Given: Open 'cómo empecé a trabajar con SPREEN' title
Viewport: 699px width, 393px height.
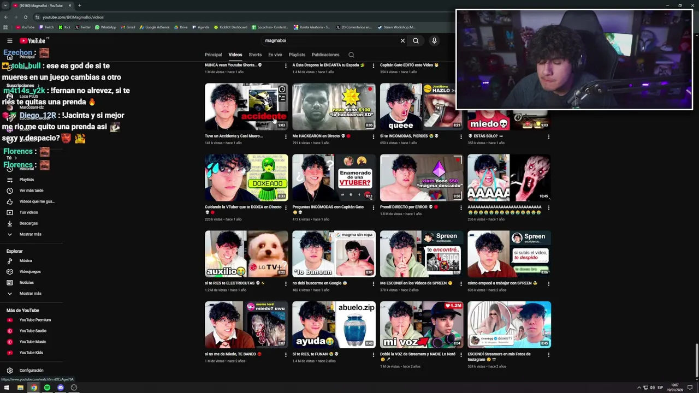Looking at the screenshot, I should (x=502, y=283).
